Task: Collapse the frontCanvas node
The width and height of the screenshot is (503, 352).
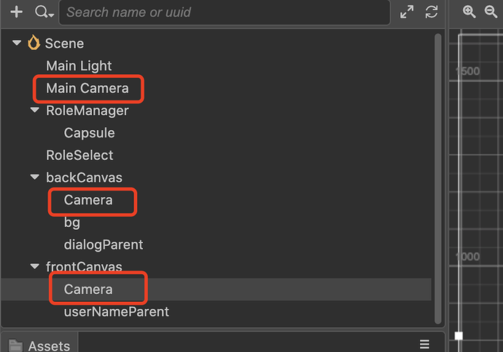Action: point(34,267)
